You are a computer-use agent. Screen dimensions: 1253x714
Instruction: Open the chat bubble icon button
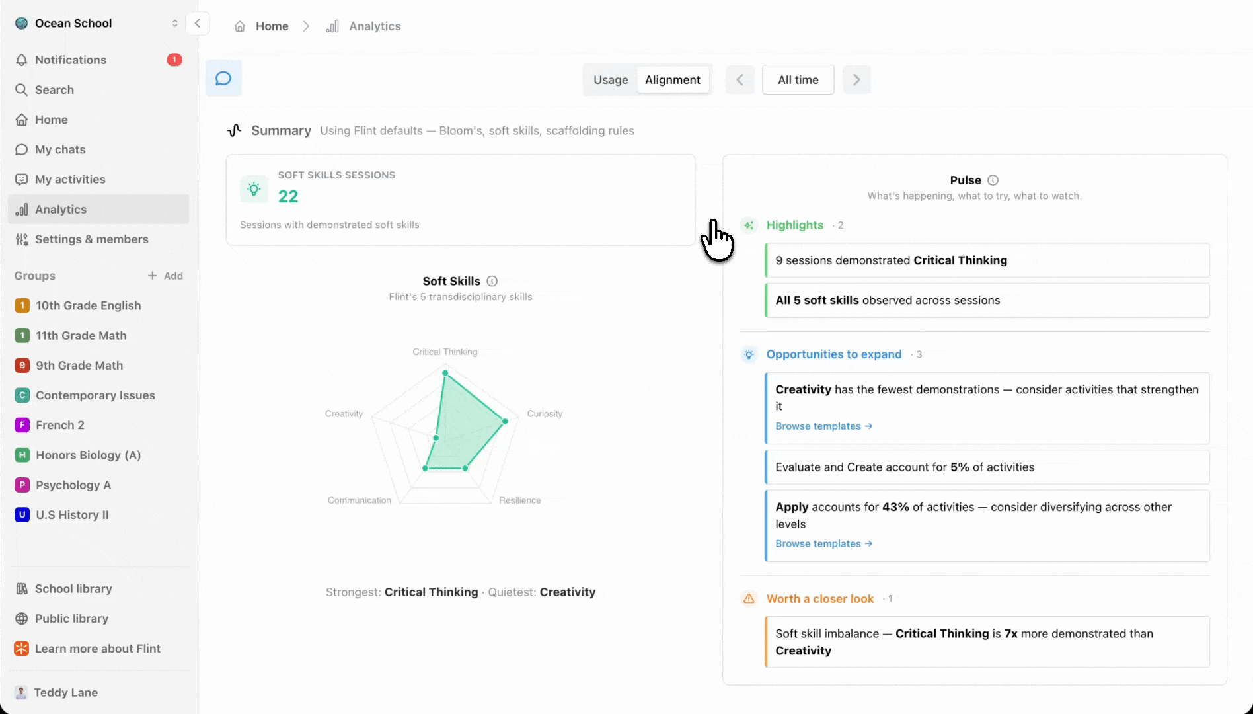click(223, 79)
